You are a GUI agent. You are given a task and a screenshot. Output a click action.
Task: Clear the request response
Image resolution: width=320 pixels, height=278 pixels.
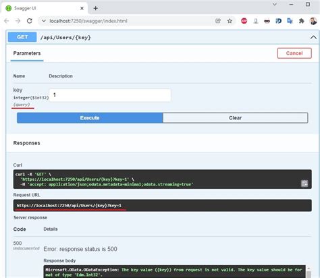pyautogui.click(x=235, y=118)
